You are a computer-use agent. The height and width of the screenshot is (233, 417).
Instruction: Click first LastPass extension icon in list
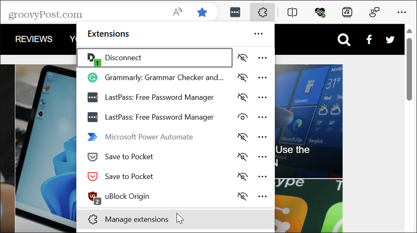[x=93, y=97]
